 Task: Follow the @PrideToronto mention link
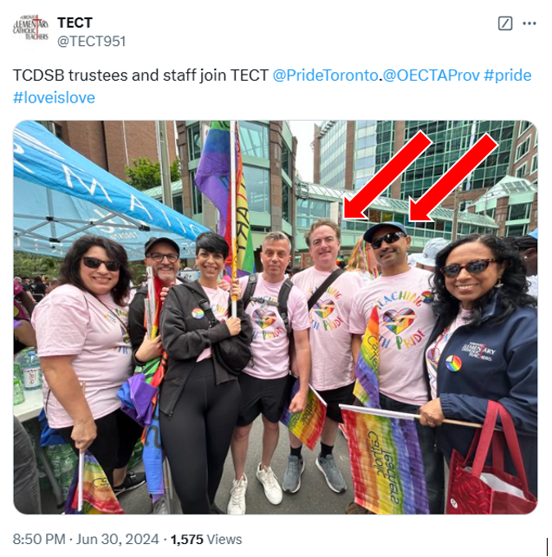(x=325, y=75)
